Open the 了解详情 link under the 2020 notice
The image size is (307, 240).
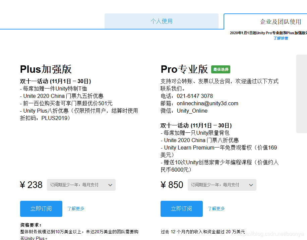click(281, 38)
